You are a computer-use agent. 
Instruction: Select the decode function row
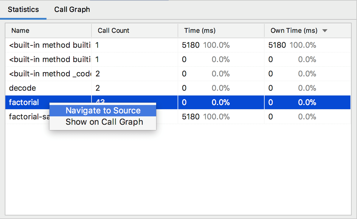coord(23,88)
